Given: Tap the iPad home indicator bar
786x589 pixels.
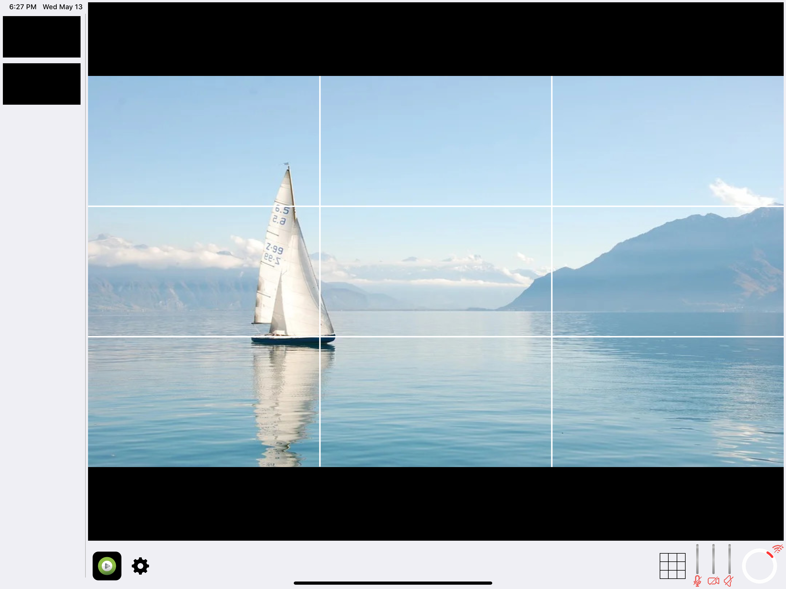Looking at the screenshot, I should [393, 583].
